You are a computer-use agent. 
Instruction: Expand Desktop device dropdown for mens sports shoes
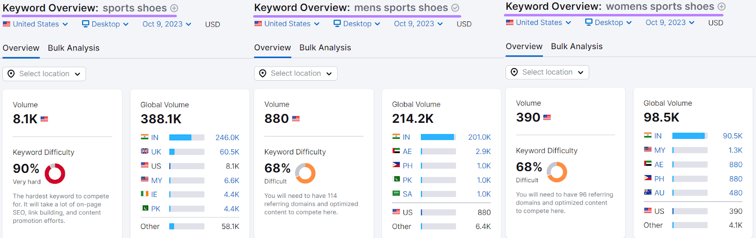click(357, 24)
